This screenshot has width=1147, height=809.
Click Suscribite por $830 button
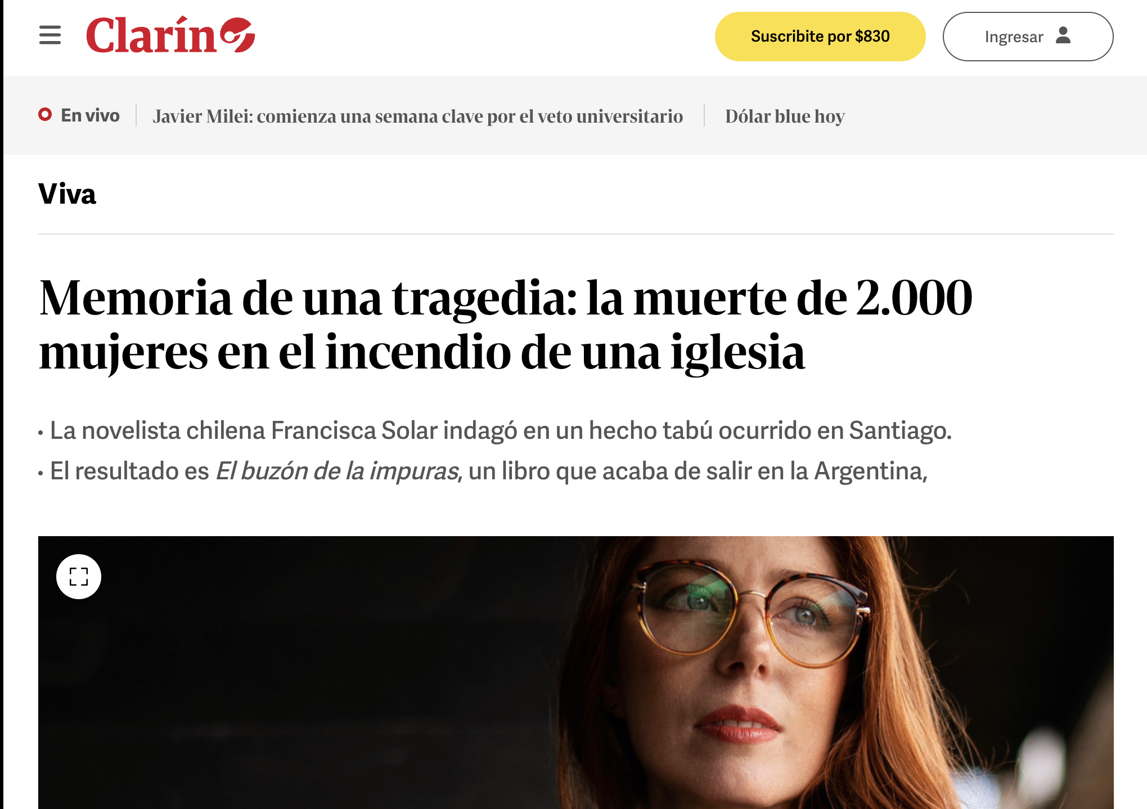pos(820,37)
